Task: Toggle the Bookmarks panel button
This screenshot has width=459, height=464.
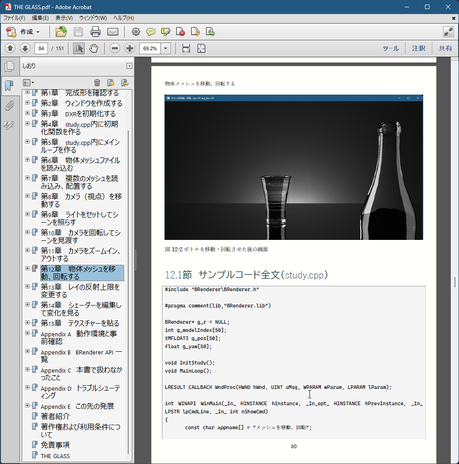Action: point(9,86)
